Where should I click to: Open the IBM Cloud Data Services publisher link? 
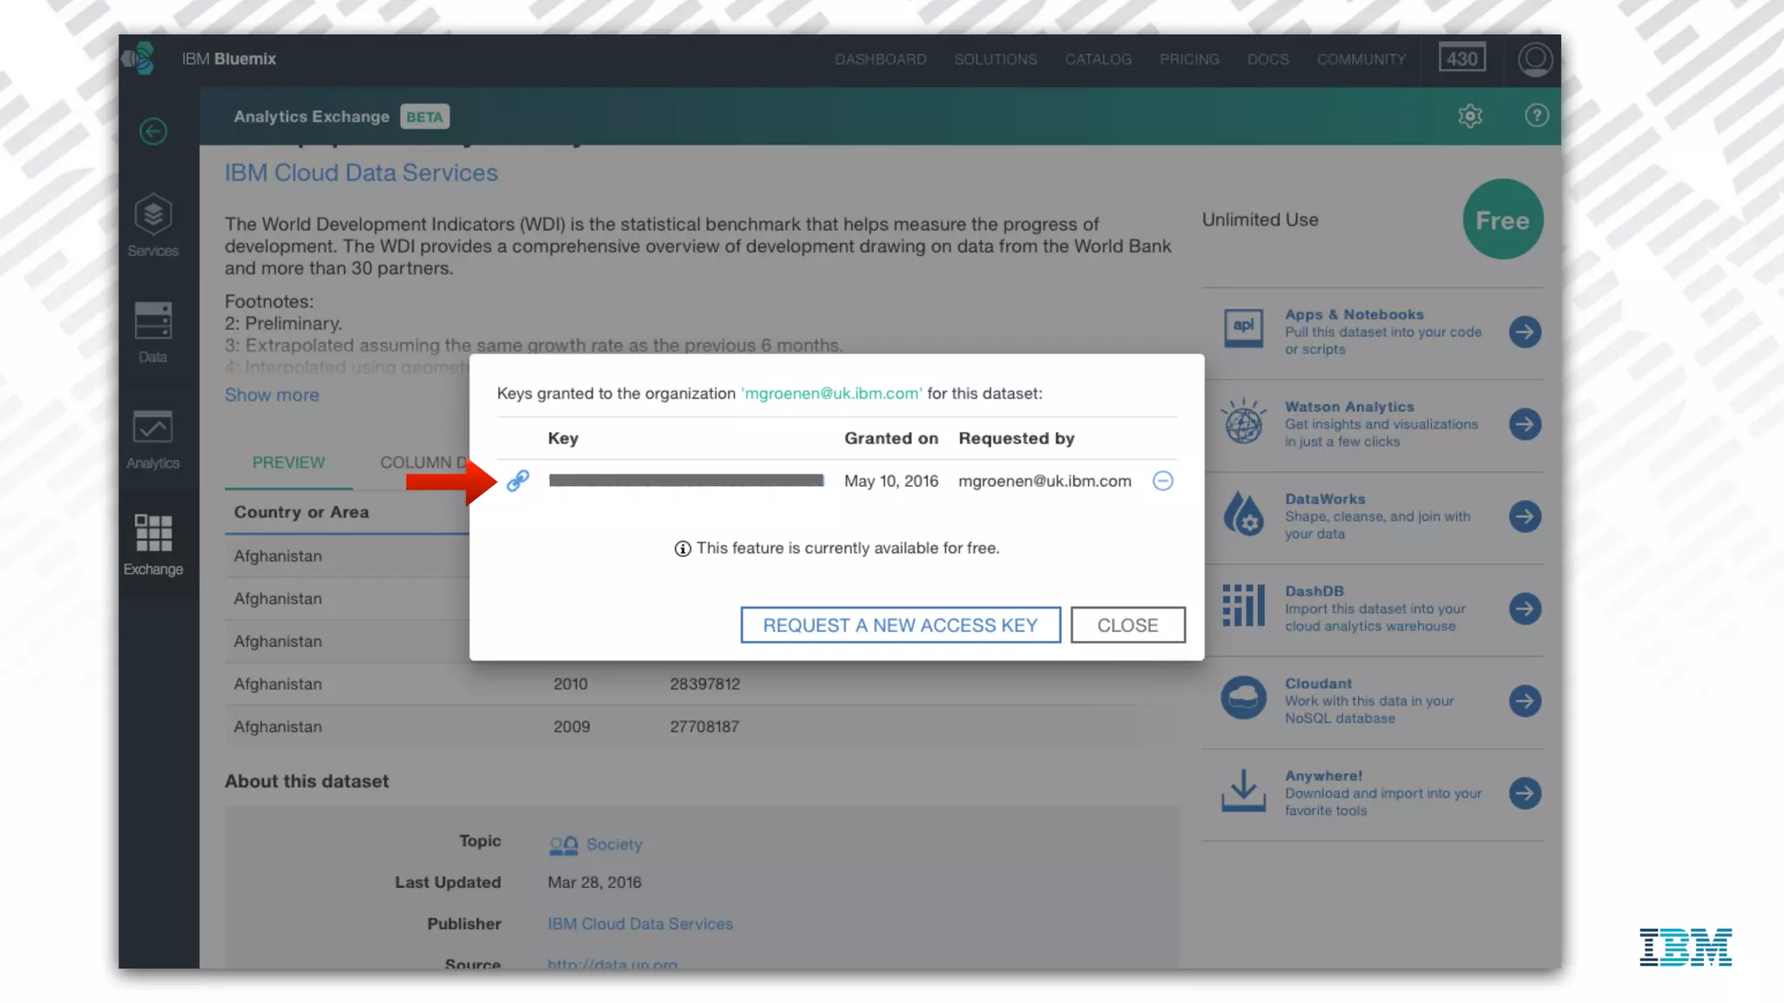(640, 924)
